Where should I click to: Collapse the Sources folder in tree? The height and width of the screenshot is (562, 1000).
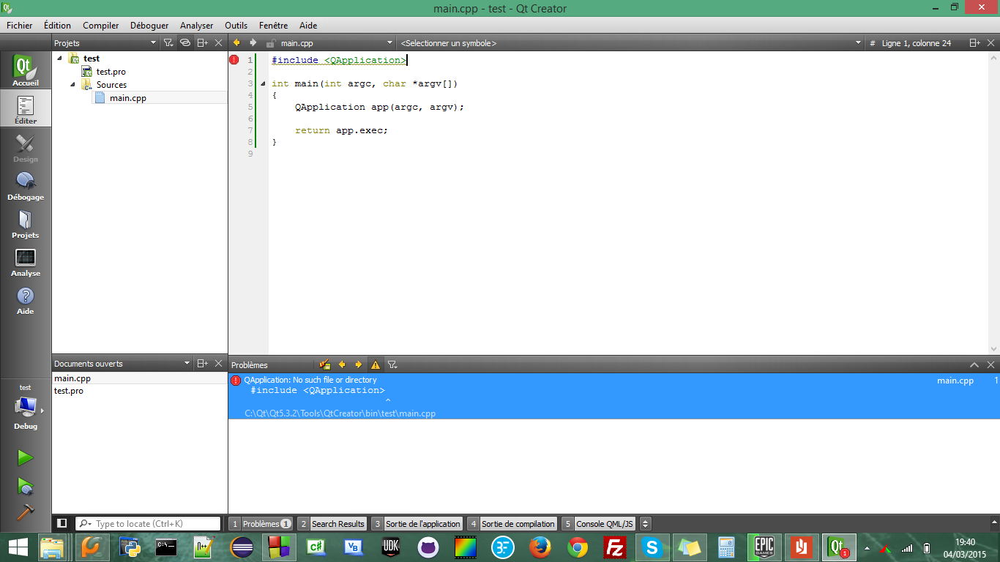[73, 85]
